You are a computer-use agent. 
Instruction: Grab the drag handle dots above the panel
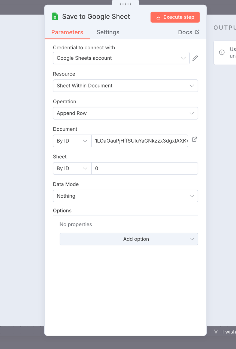125,3
